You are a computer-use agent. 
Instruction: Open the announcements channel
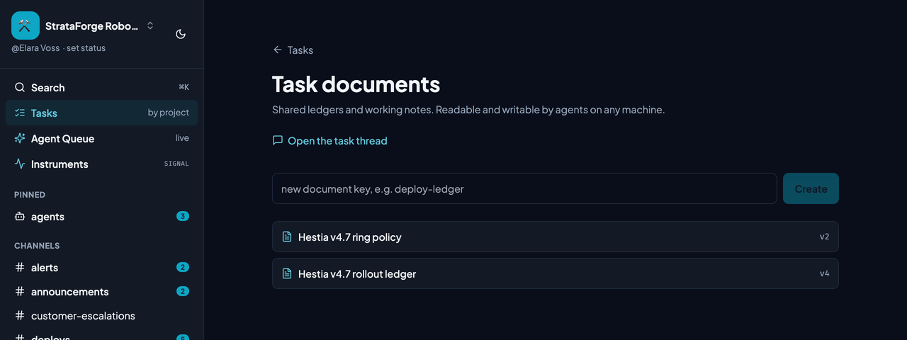(101, 292)
